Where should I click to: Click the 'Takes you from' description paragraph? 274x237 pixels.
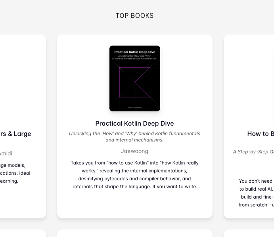tap(134, 175)
